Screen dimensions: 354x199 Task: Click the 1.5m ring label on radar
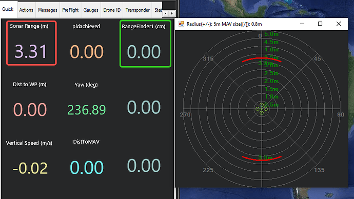point(271,89)
